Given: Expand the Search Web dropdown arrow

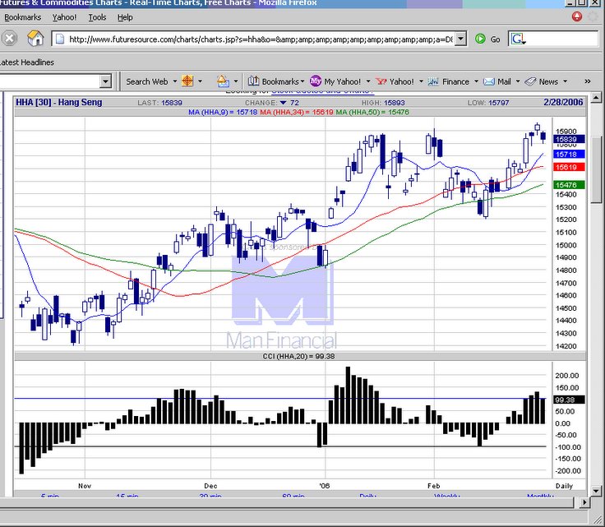Looking at the screenshot, I should coord(175,81).
